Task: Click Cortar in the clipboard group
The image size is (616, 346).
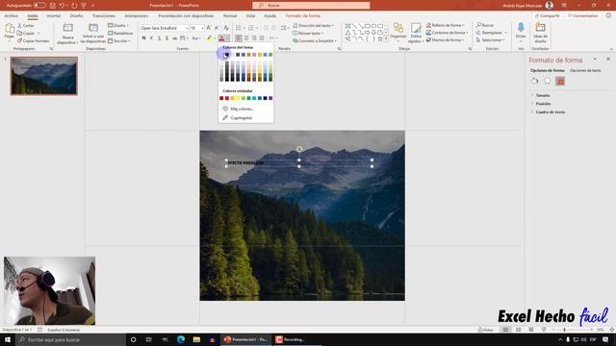Action: [26, 26]
